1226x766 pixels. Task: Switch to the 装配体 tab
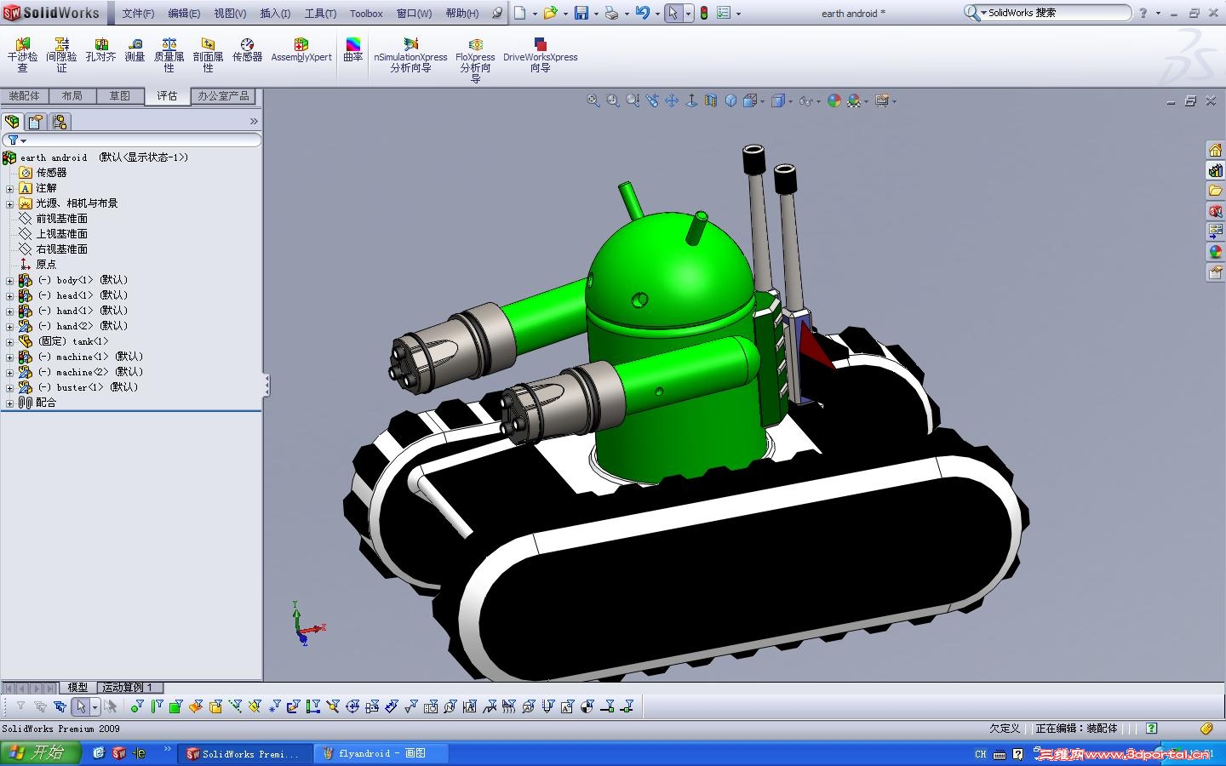tap(24, 96)
